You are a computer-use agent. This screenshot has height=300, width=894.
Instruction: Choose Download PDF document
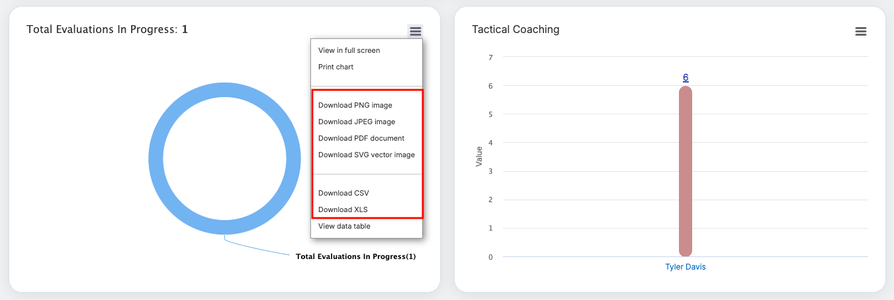(361, 138)
